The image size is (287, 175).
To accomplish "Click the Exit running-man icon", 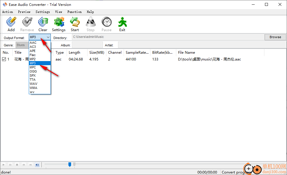I will pyautogui.click(x=122, y=24).
